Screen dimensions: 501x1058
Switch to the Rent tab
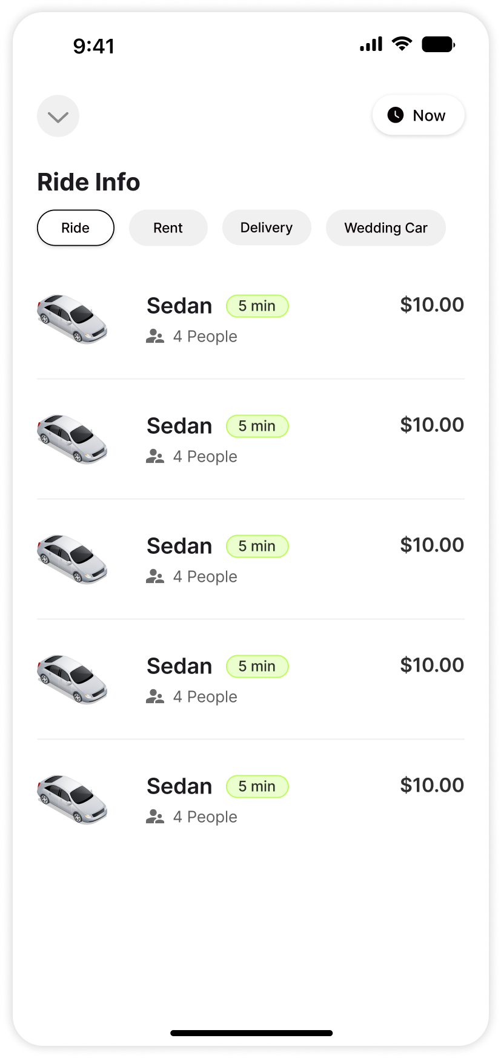point(168,228)
